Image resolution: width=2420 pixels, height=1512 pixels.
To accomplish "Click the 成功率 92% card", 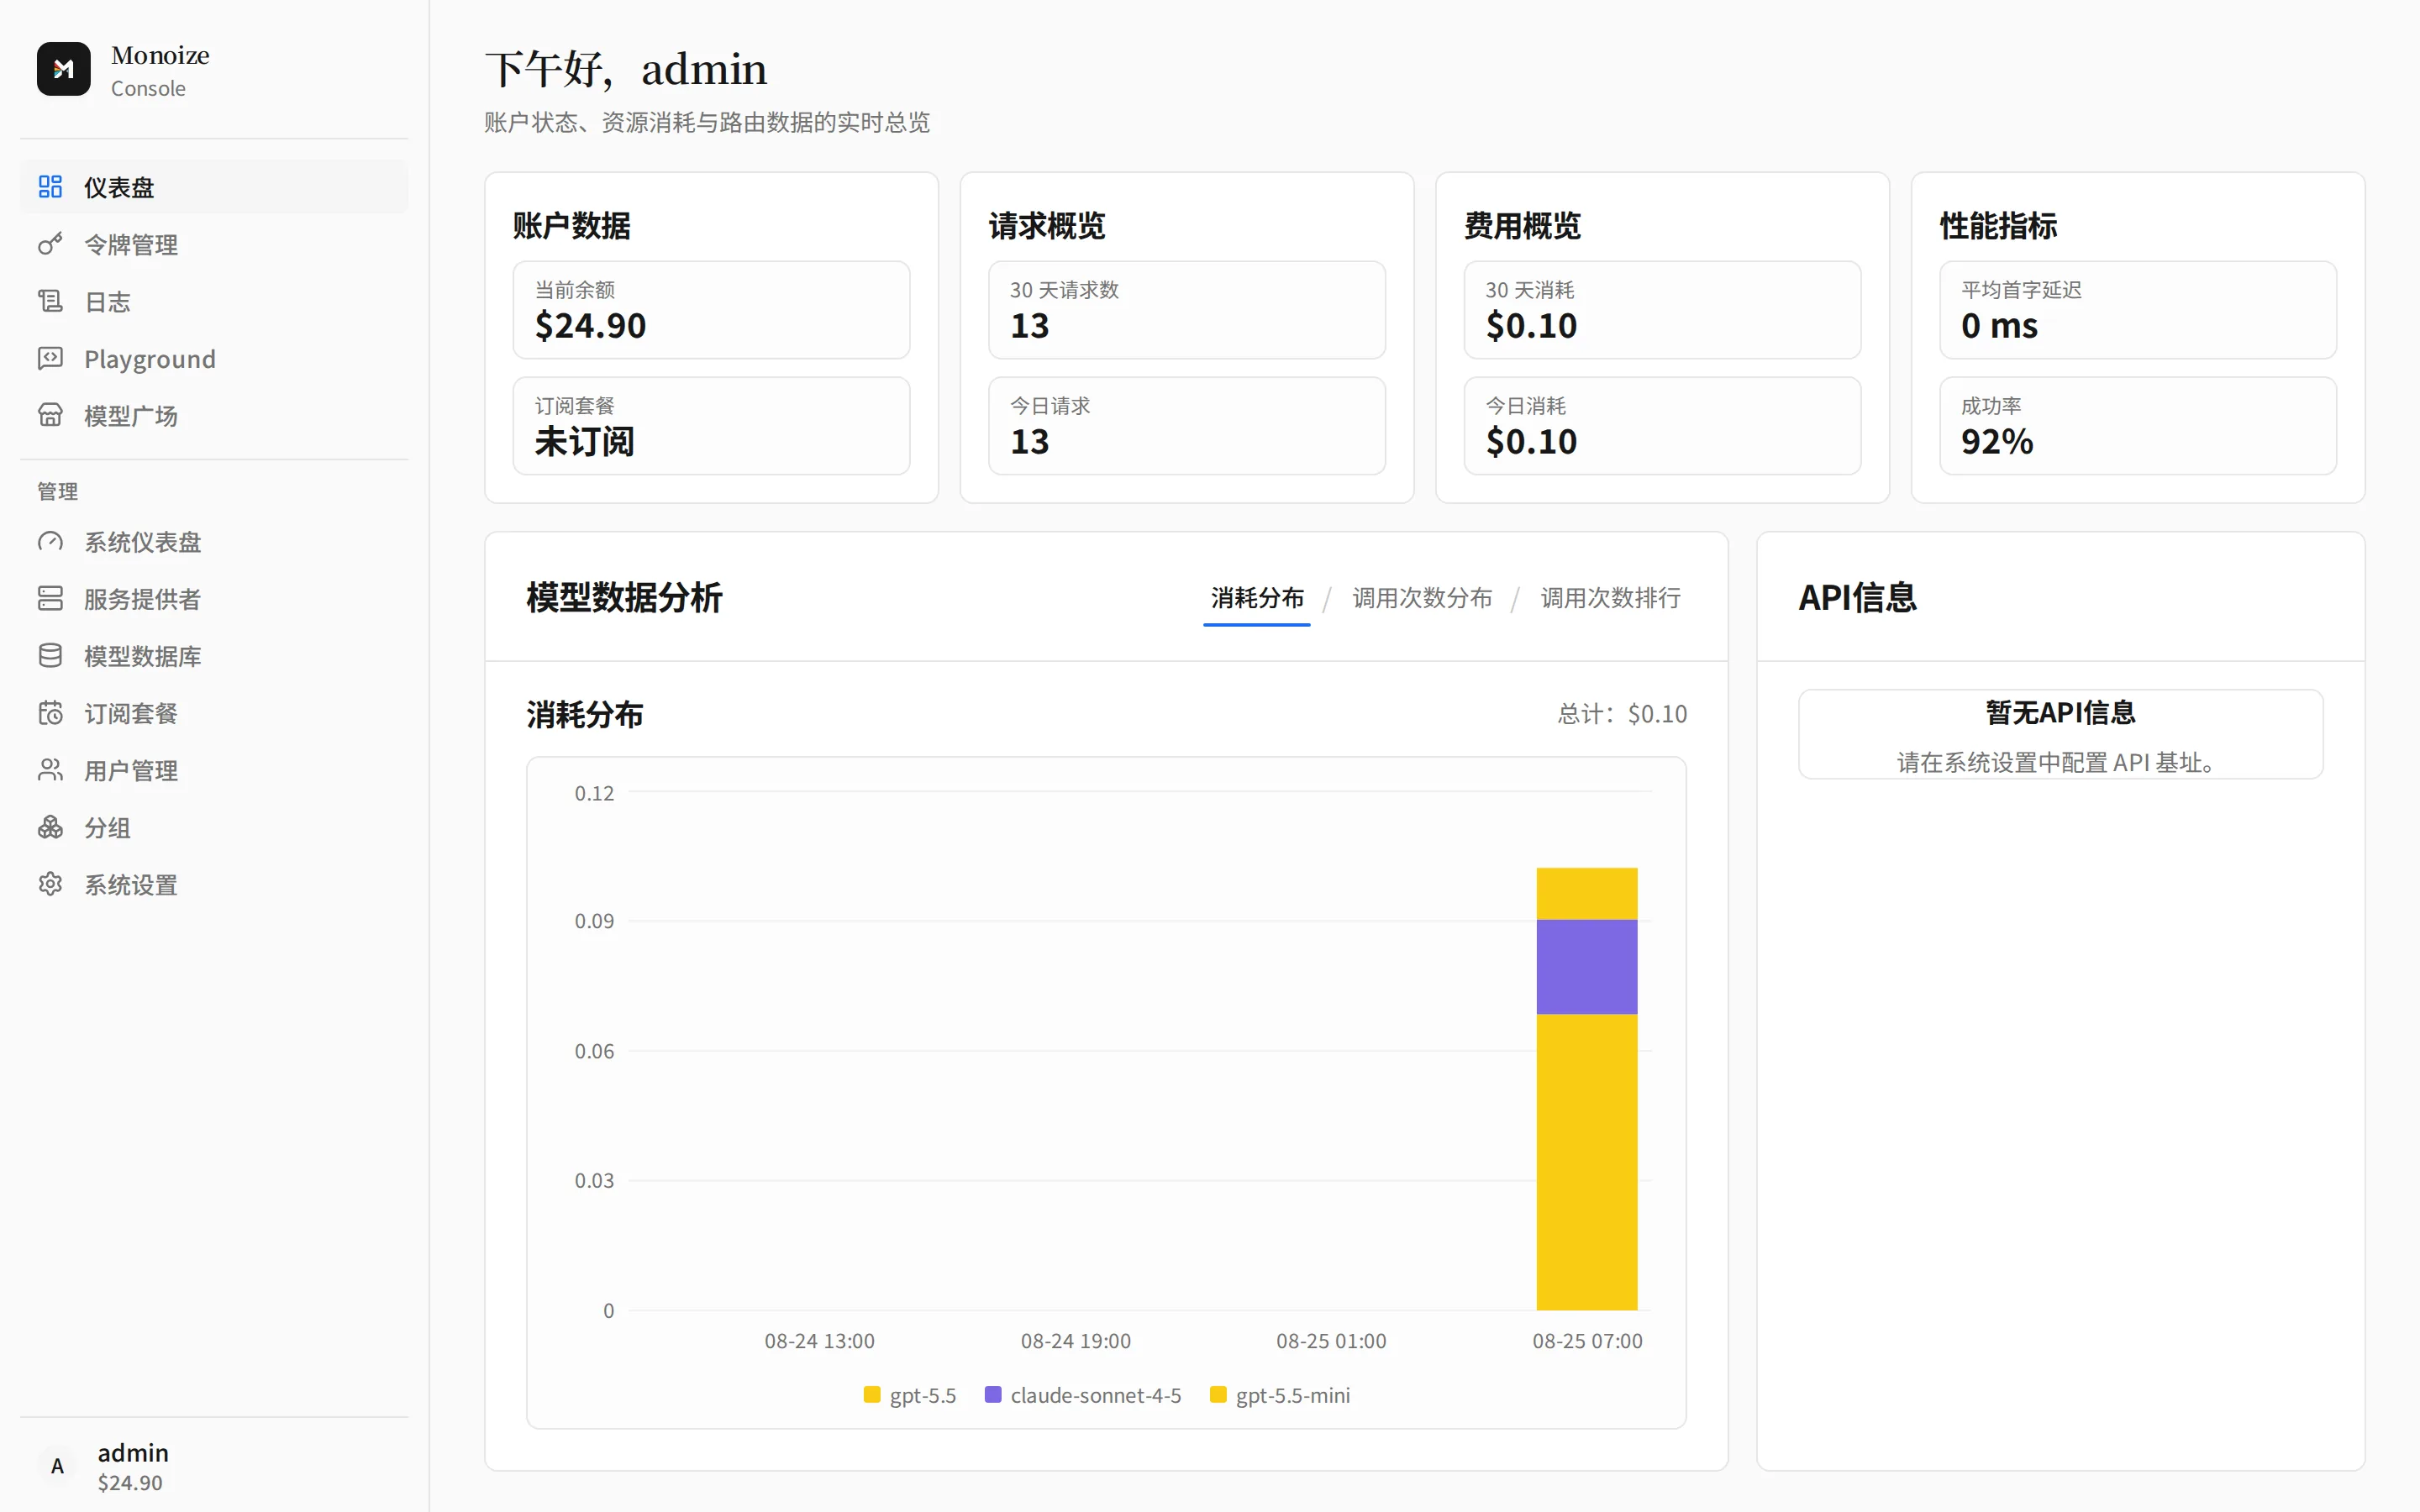I will pos(2138,426).
